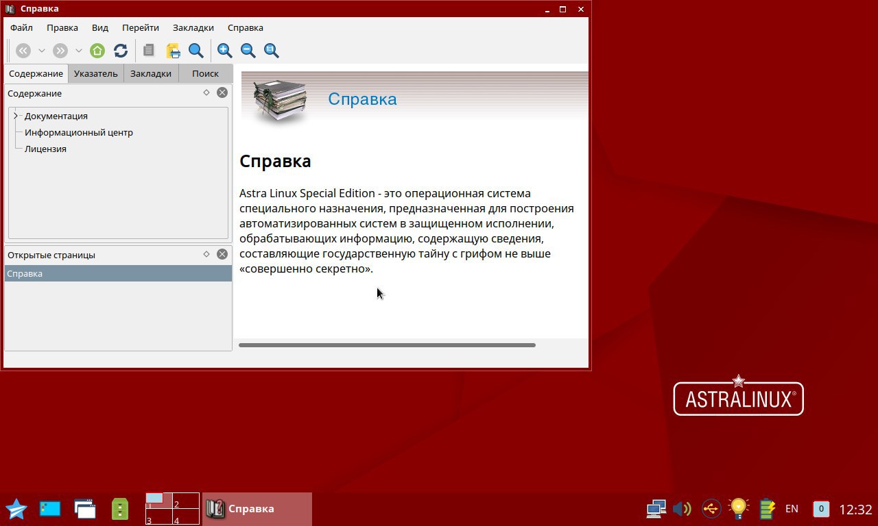Click the stacked windows taskbar icon
This screenshot has width=878, height=526.
click(x=85, y=509)
